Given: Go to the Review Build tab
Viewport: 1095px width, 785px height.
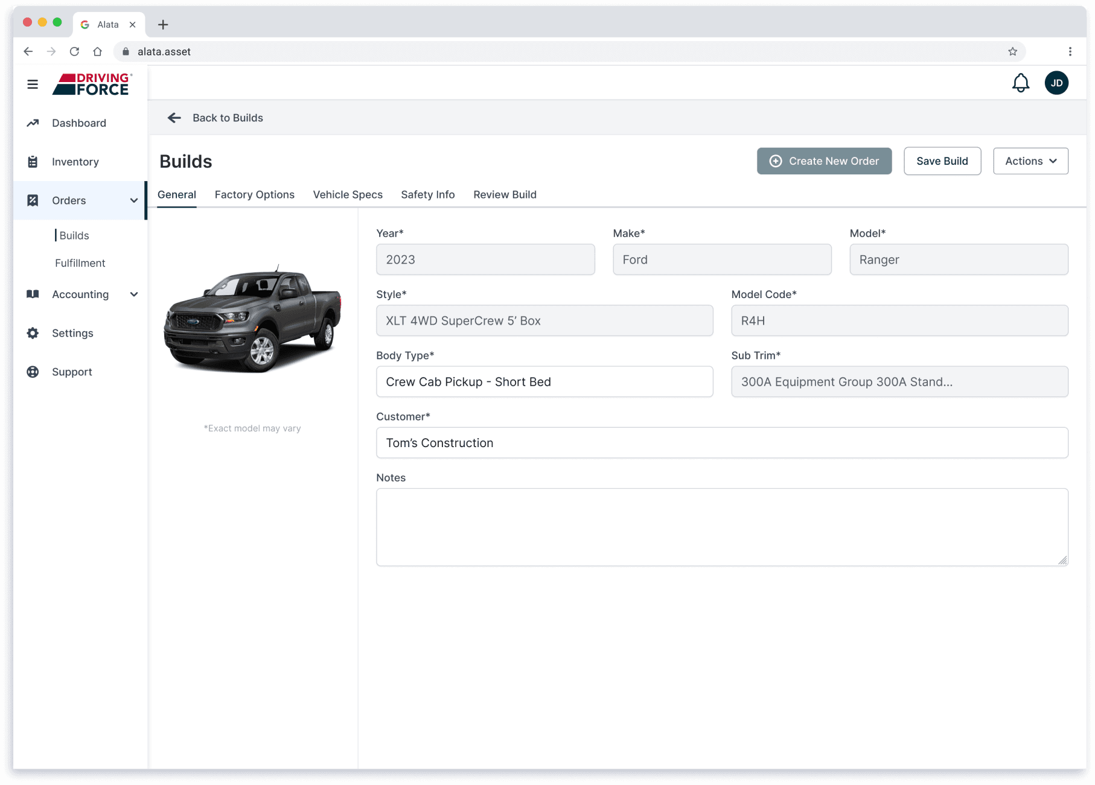Looking at the screenshot, I should pyautogui.click(x=505, y=195).
